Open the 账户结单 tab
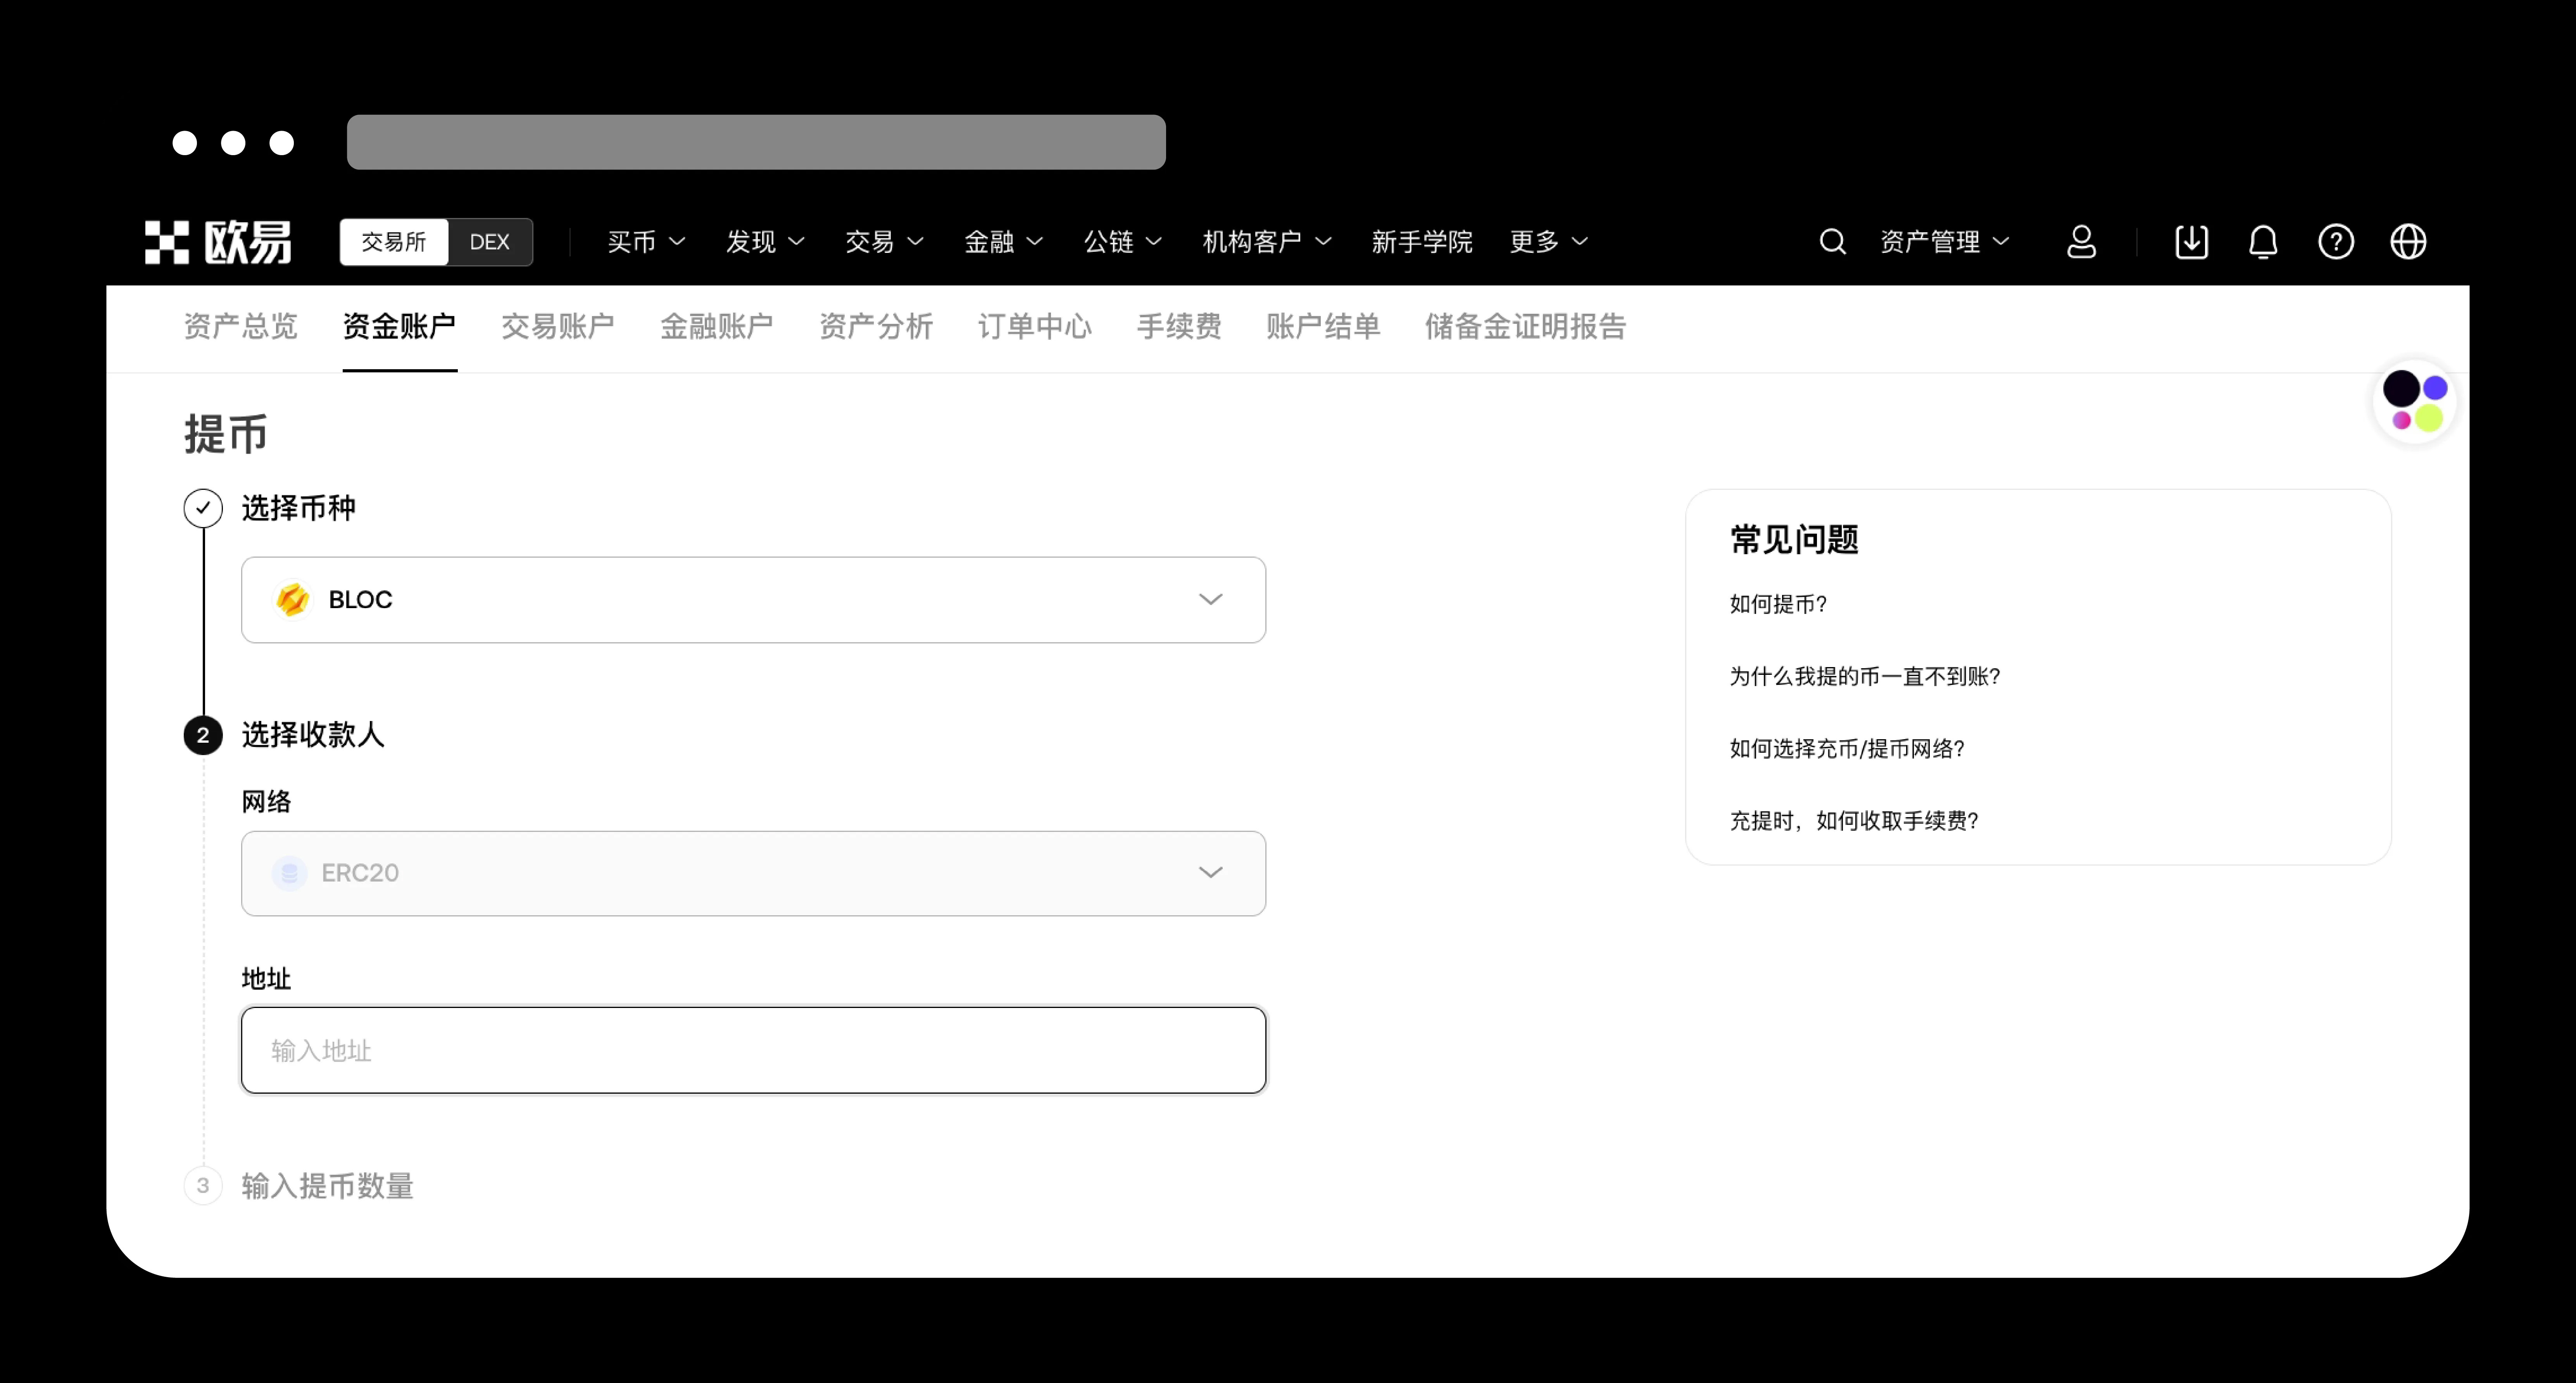 coord(1323,326)
